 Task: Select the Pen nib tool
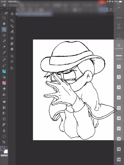click(x=4, y=60)
